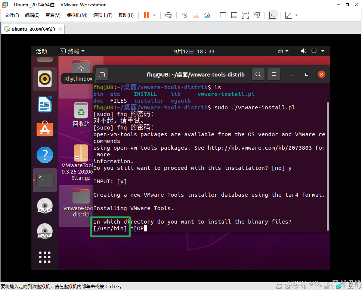Open the 终端 app menu in the top bar
This screenshot has height=290, width=362.
tap(72, 51)
